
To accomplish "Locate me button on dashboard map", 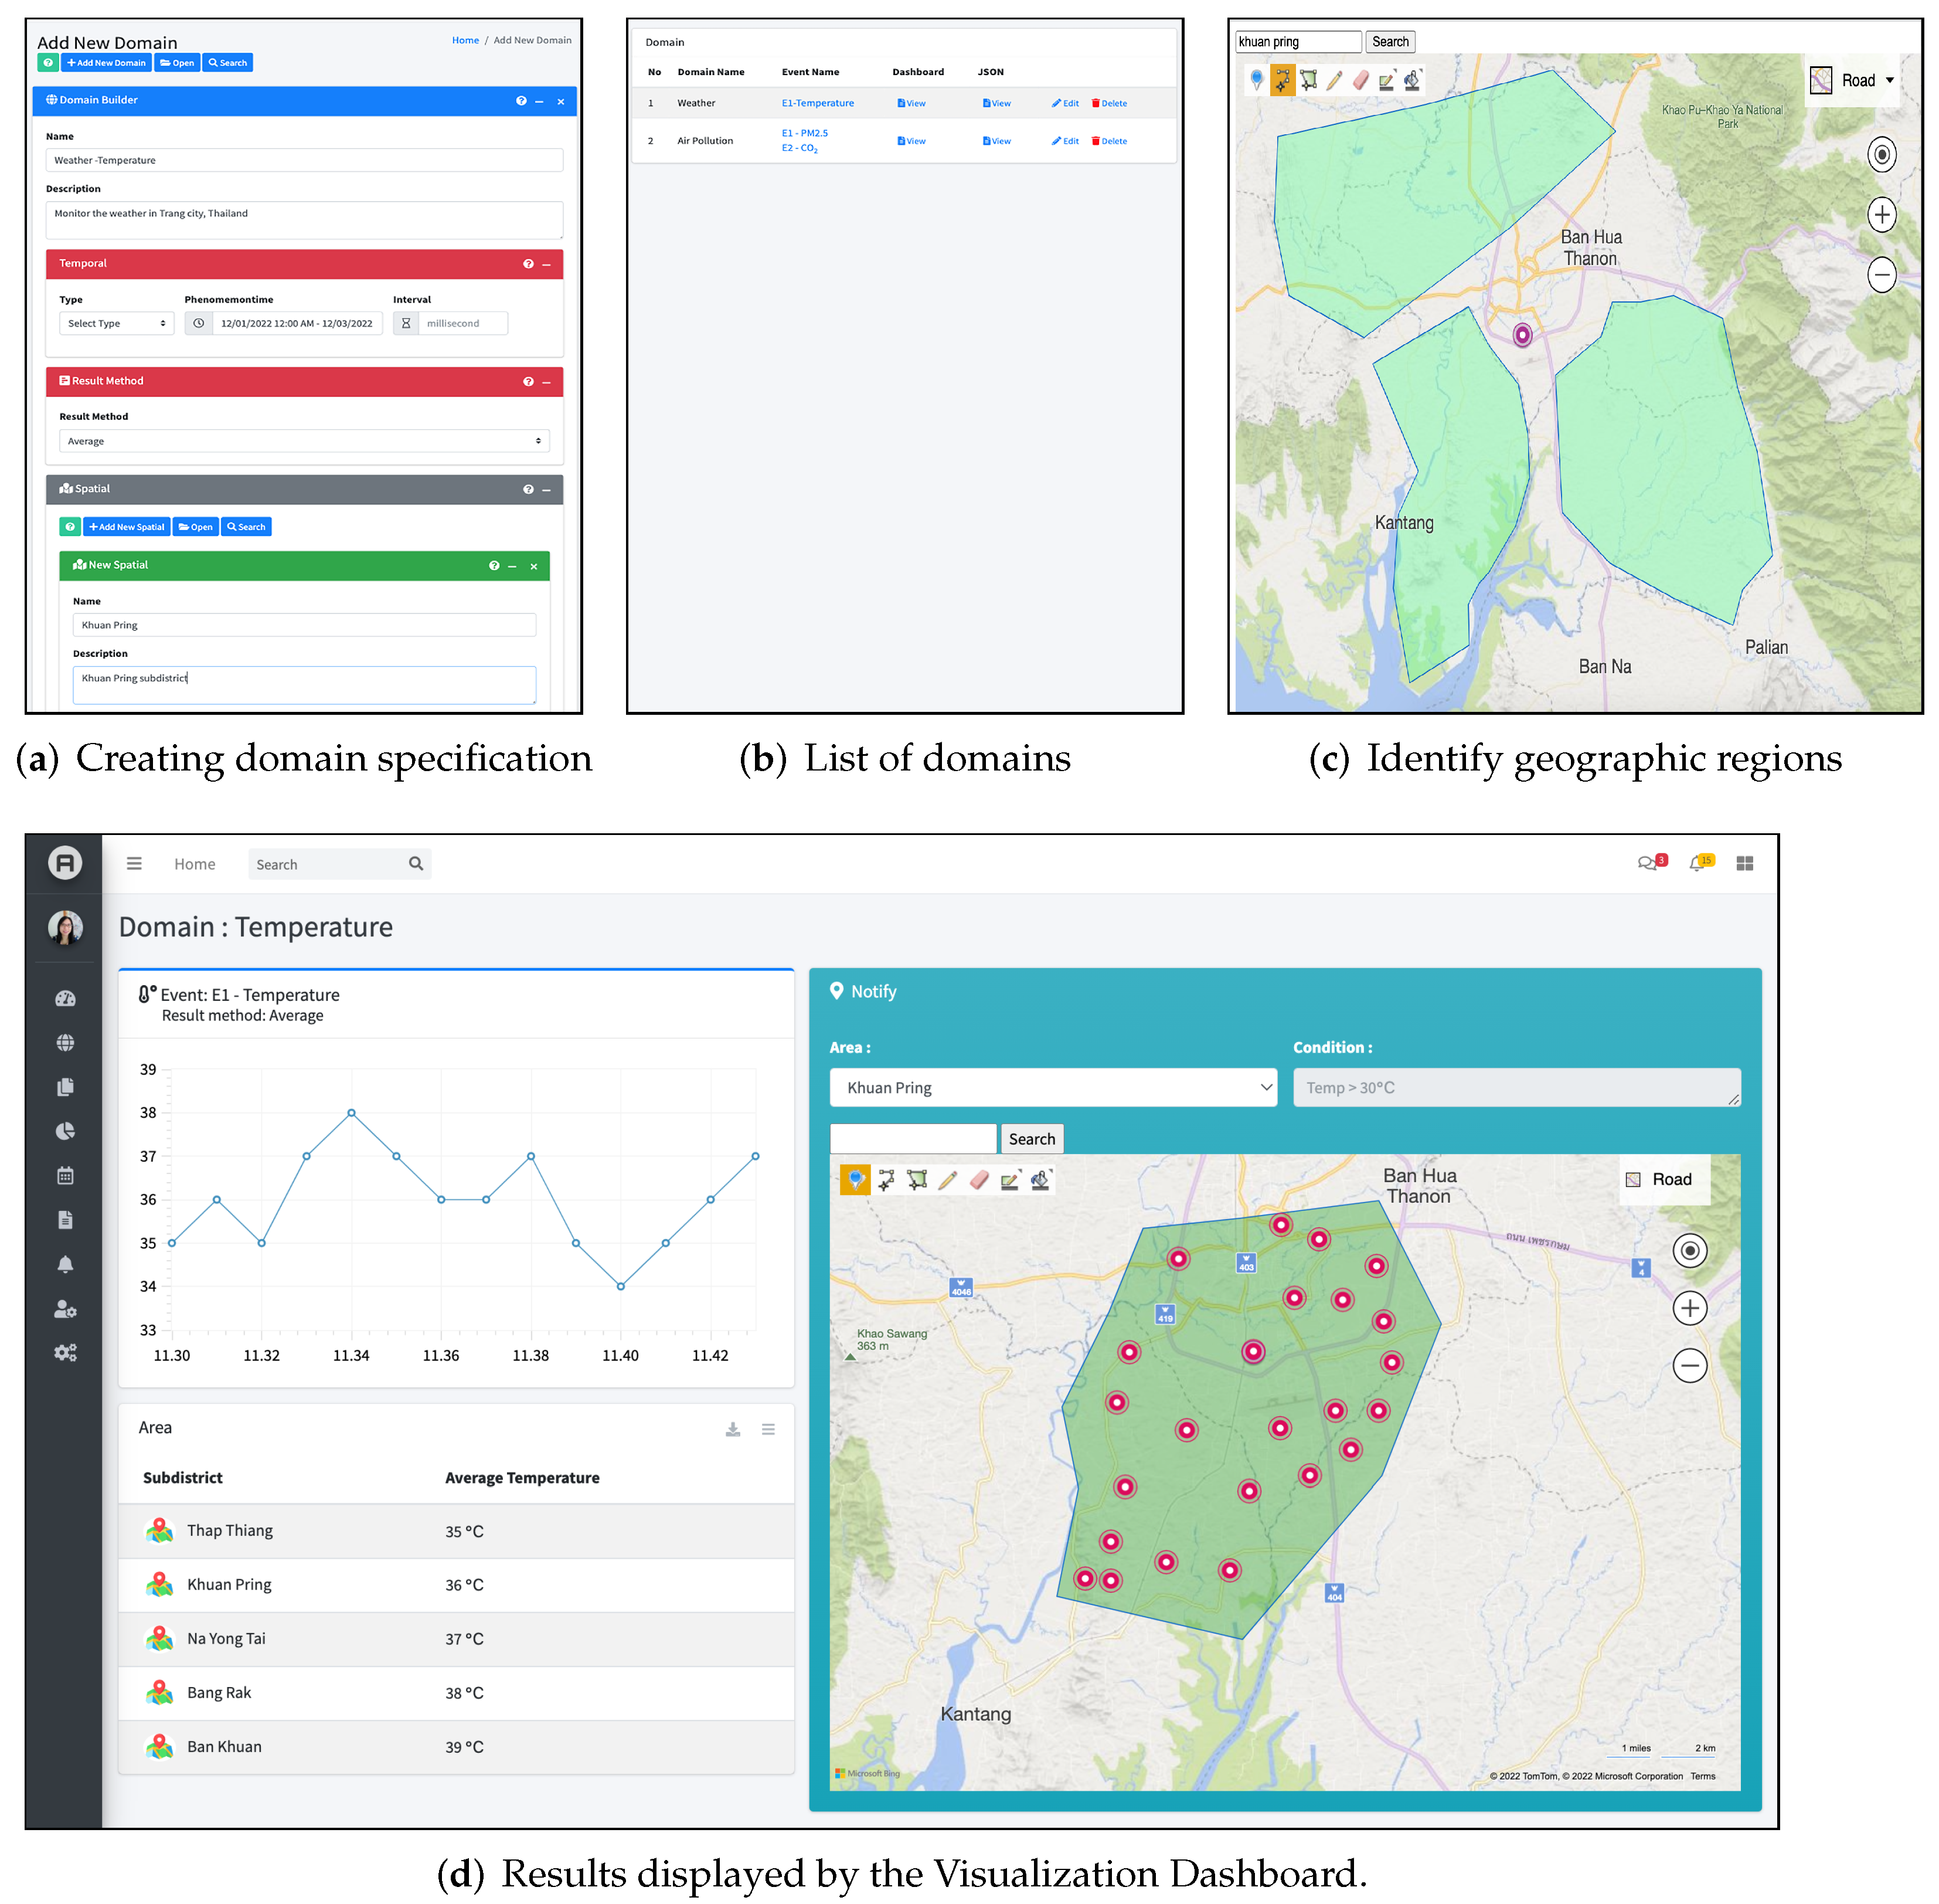I will tap(1689, 1250).
